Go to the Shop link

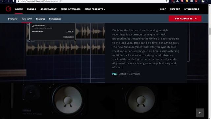[x=163, y=9]
